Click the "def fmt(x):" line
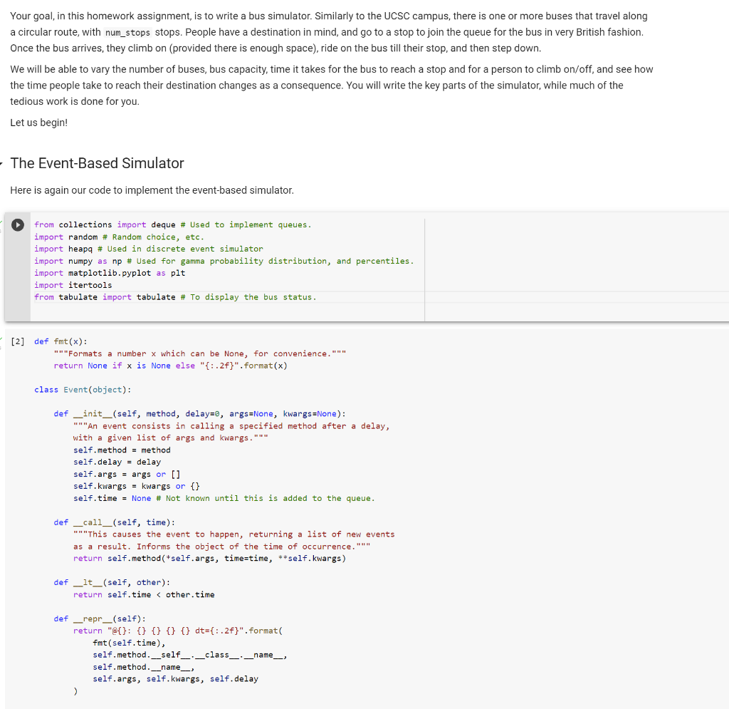Screen dimensions: 729x709 pos(61,341)
